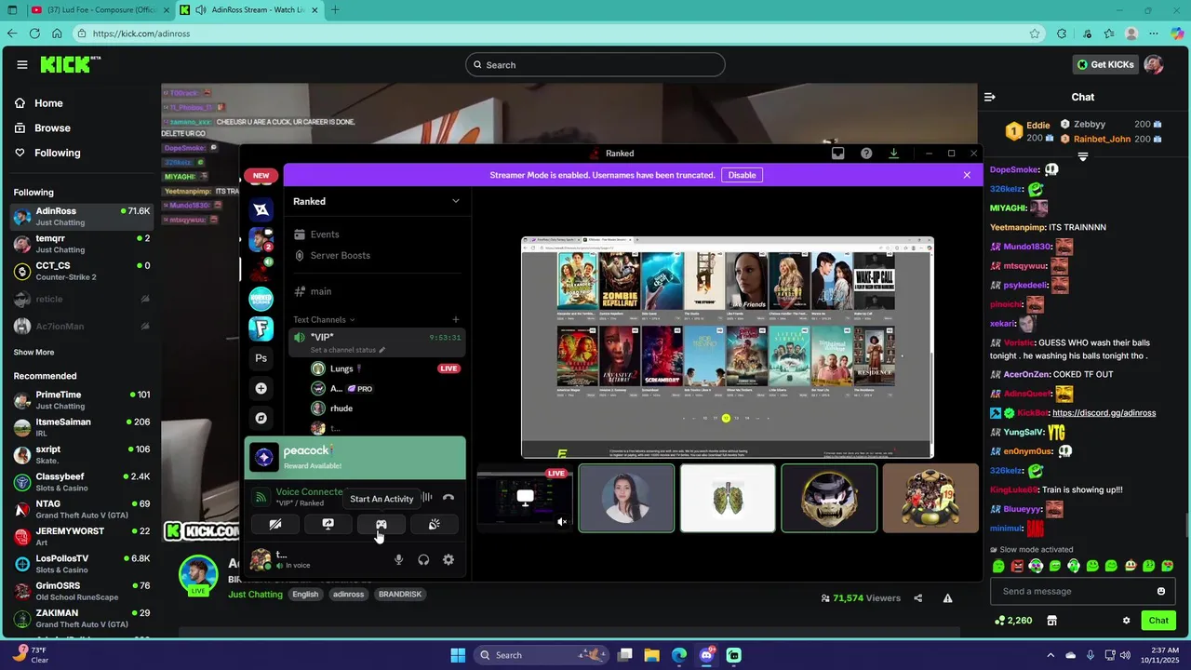
Task: Report stream with warning triangle icon
Action: pyautogui.click(x=947, y=598)
